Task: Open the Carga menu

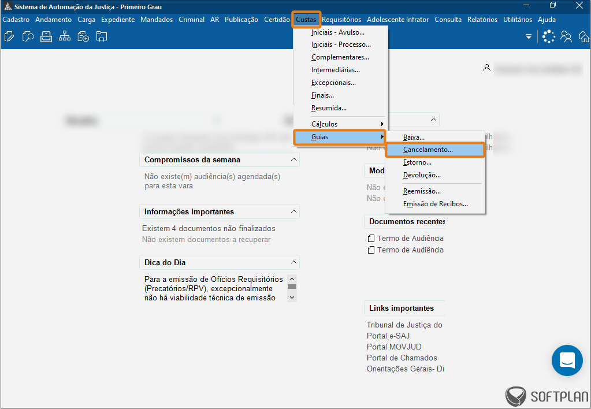Action: coord(86,20)
